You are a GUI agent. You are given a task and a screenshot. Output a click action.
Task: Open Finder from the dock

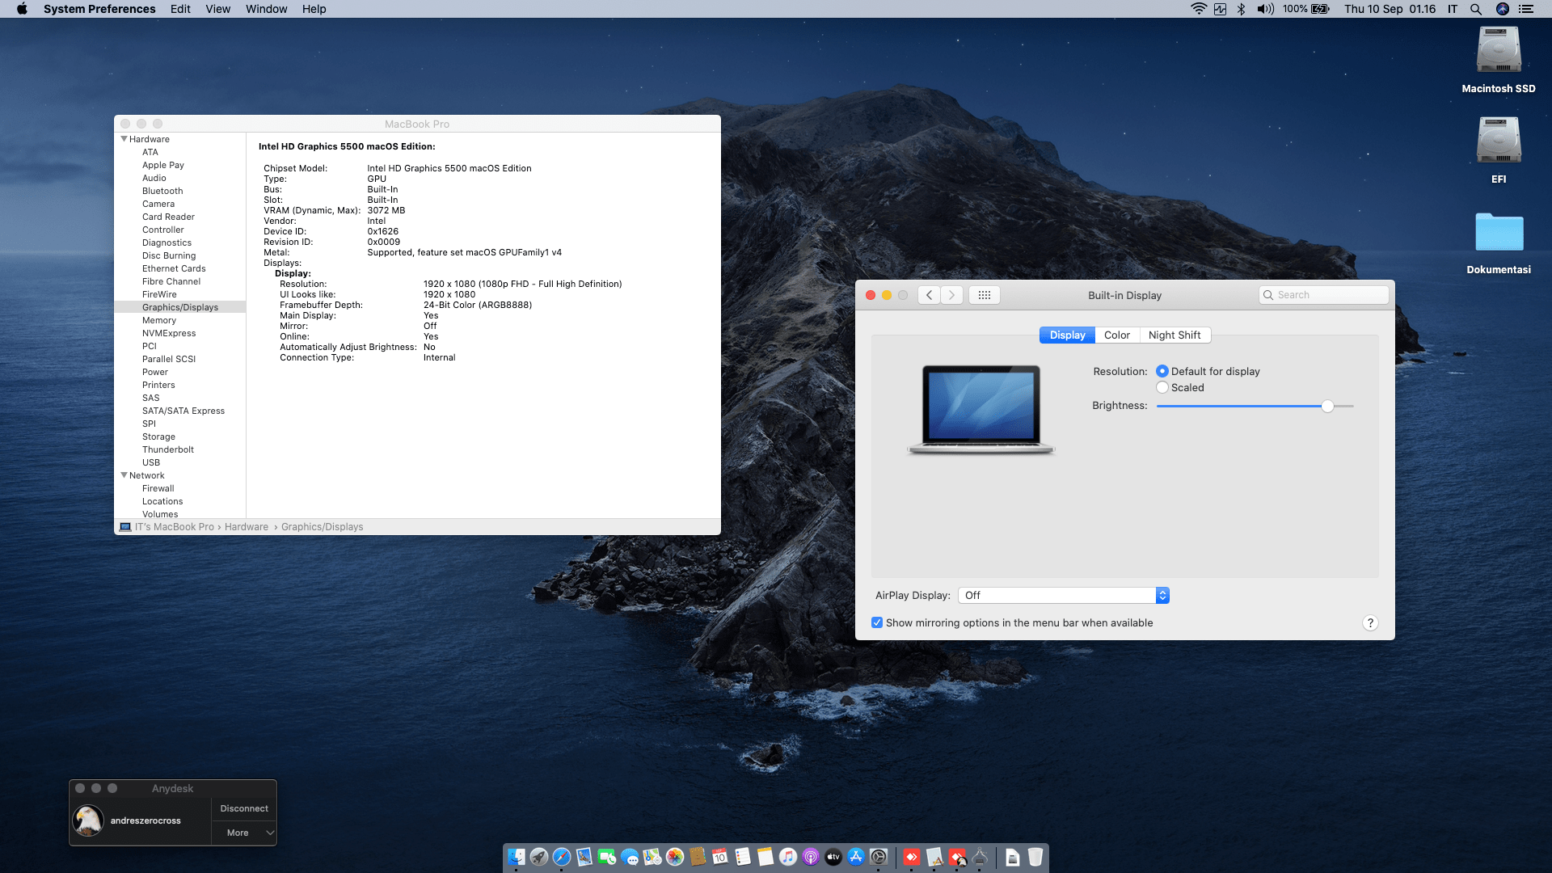coord(517,857)
